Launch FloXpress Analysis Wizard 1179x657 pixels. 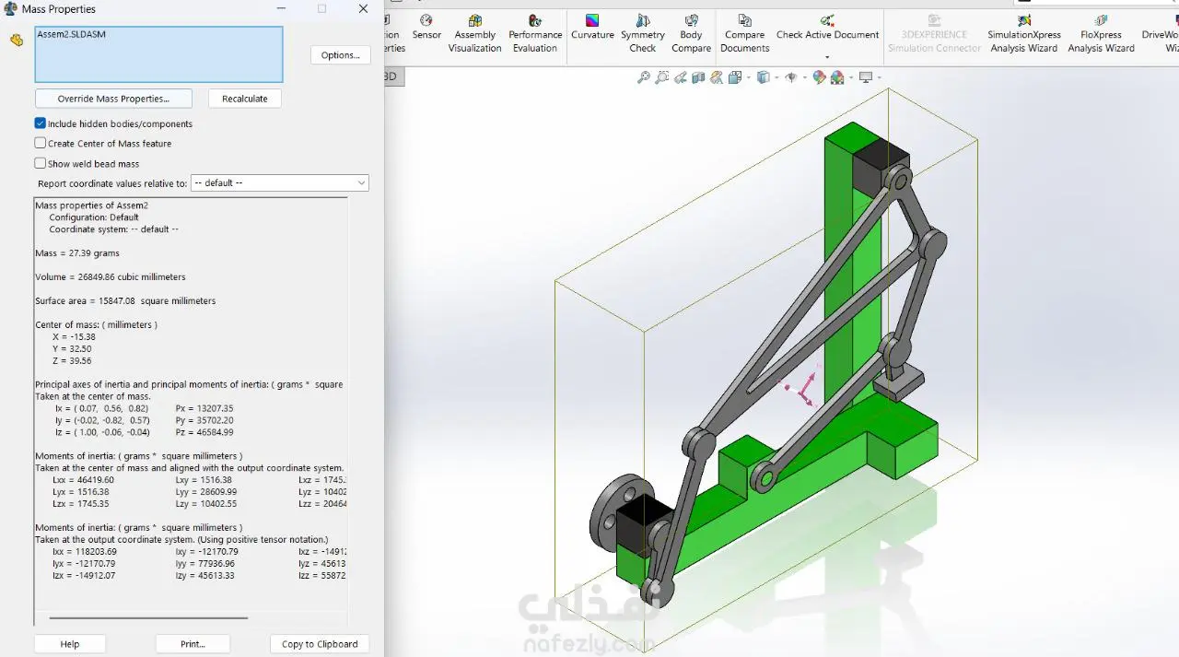[x=1101, y=34]
